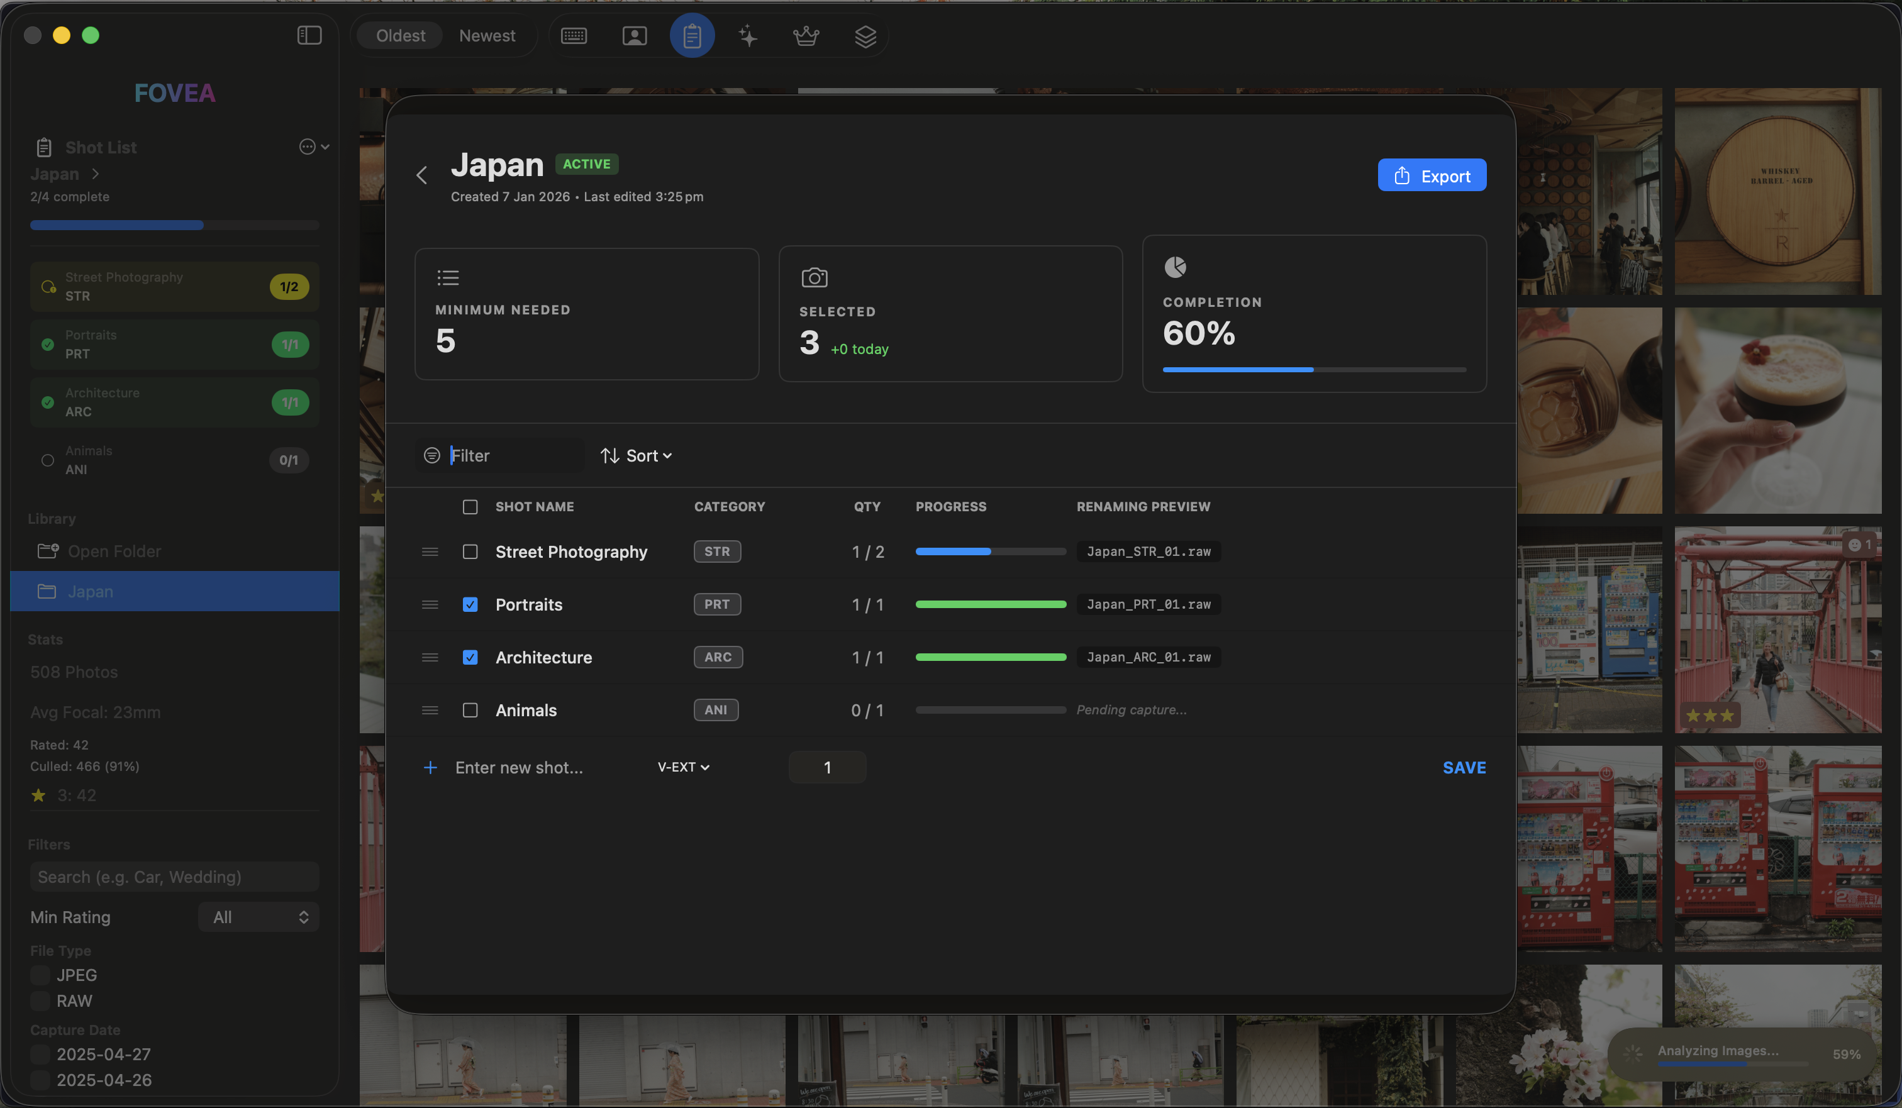The width and height of the screenshot is (1902, 1108).
Task: Select the Oldest sorting tab
Action: coord(400,35)
